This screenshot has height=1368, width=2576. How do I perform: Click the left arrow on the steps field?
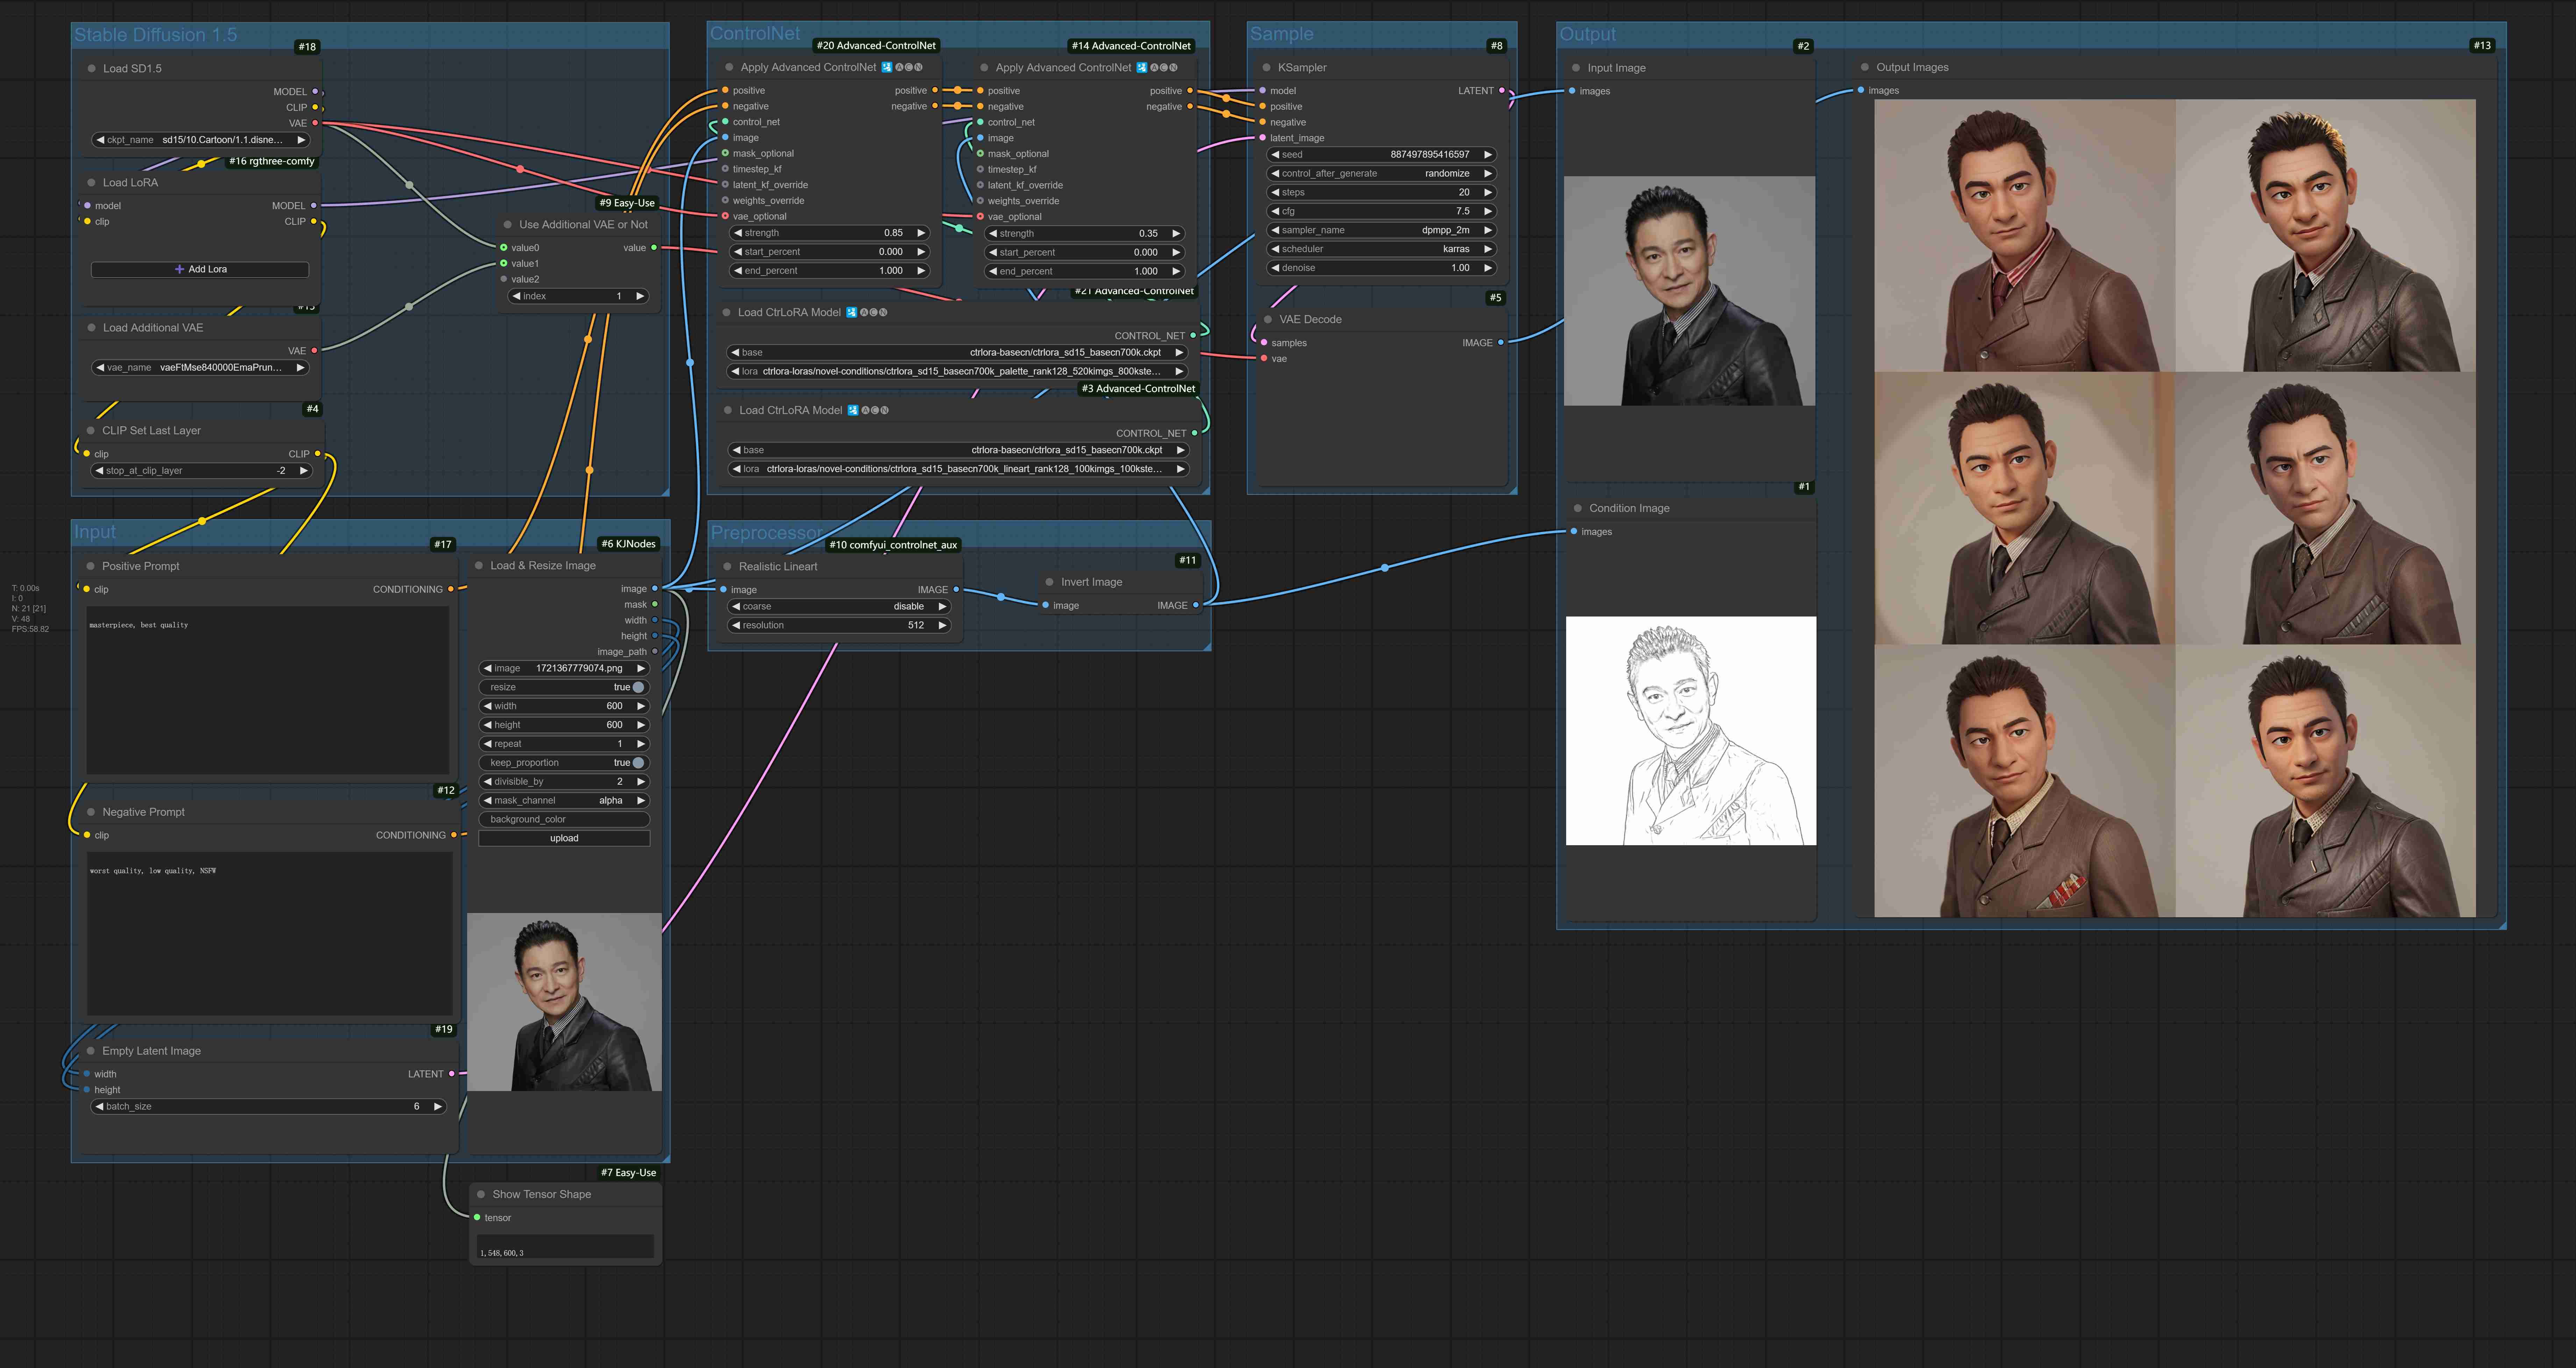[1275, 193]
